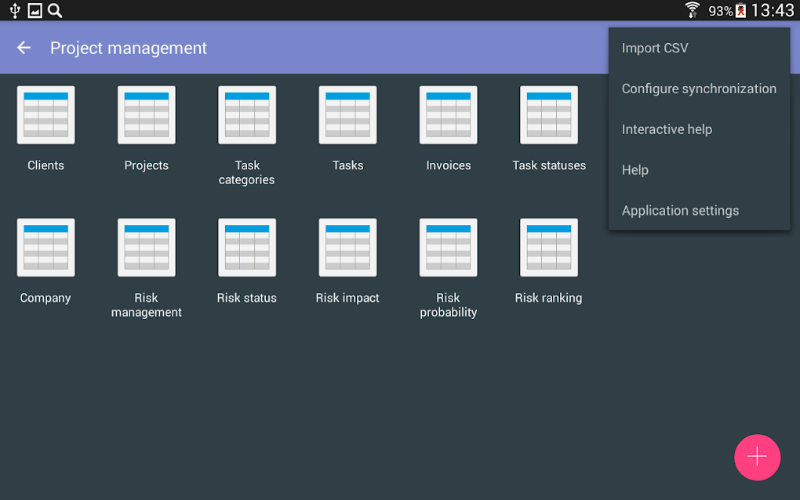800x500 pixels.
Task: Open the Tasks table icon
Action: (347, 115)
